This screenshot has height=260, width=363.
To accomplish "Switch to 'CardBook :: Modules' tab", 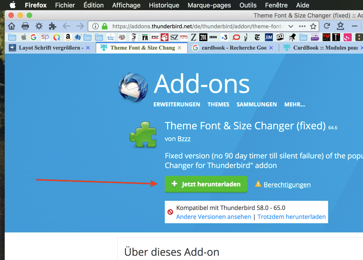I will 322,48.
